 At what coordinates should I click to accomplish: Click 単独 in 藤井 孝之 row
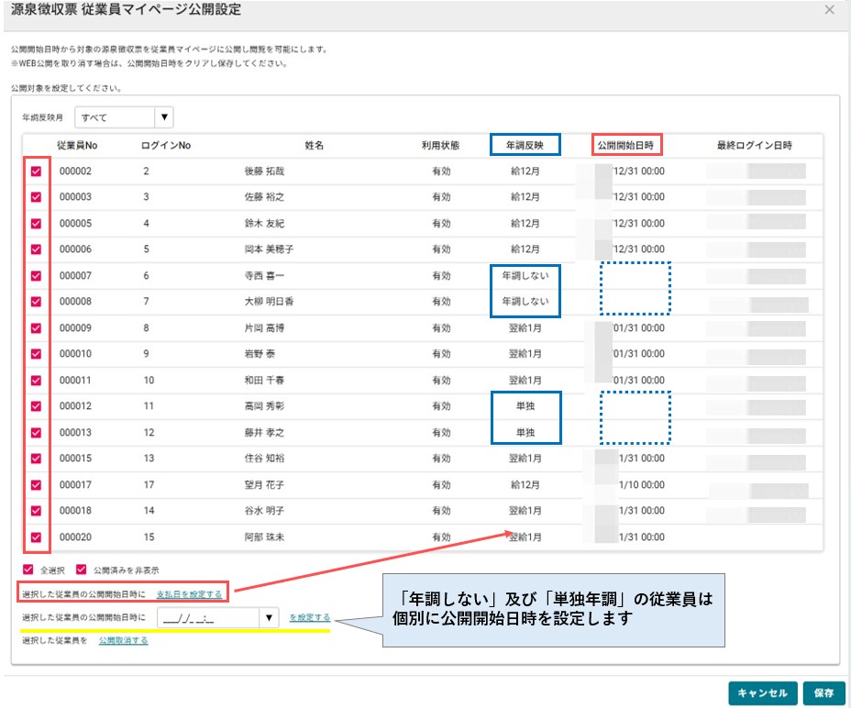[x=525, y=433]
